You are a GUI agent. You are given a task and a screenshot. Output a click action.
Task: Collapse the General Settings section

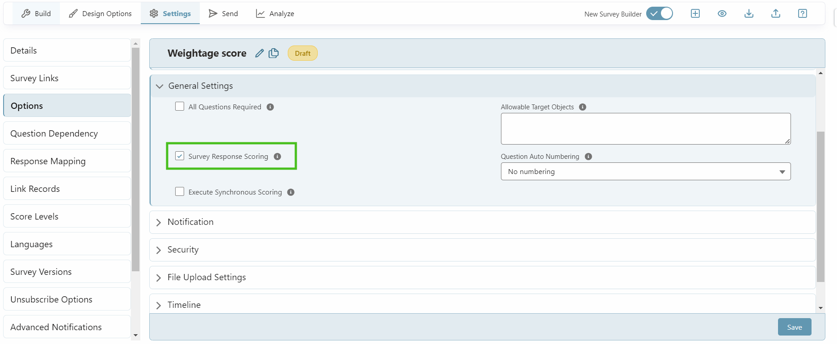[x=483, y=86]
